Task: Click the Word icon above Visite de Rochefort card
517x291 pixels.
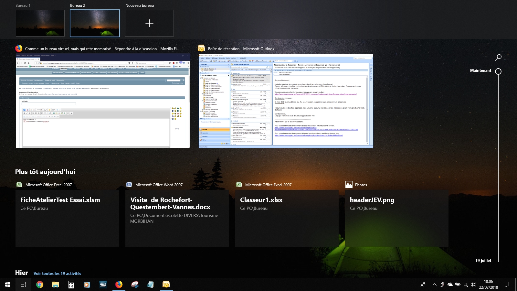Action: 129,185
